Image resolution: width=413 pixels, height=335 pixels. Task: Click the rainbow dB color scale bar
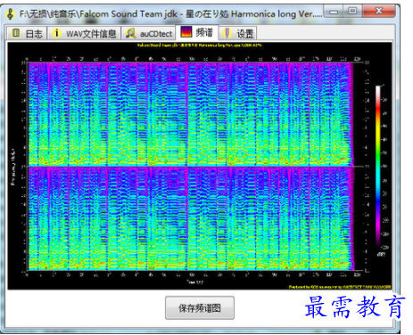click(378, 165)
